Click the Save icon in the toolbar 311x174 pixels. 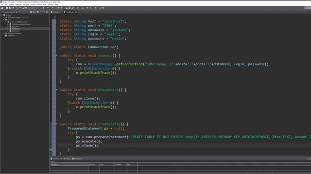coord(6,8)
